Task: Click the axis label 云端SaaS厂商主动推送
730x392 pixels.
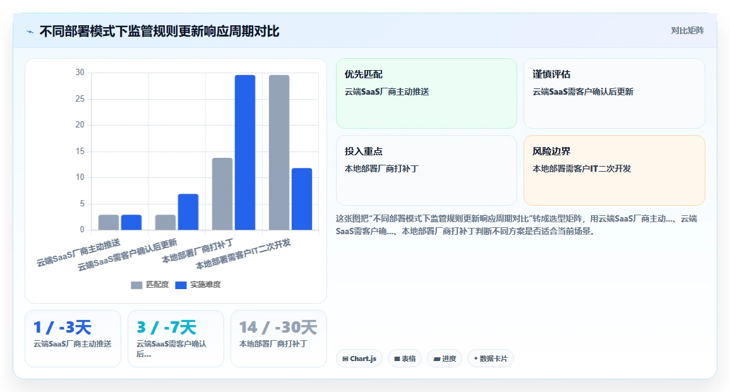Action: click(78, 252)
